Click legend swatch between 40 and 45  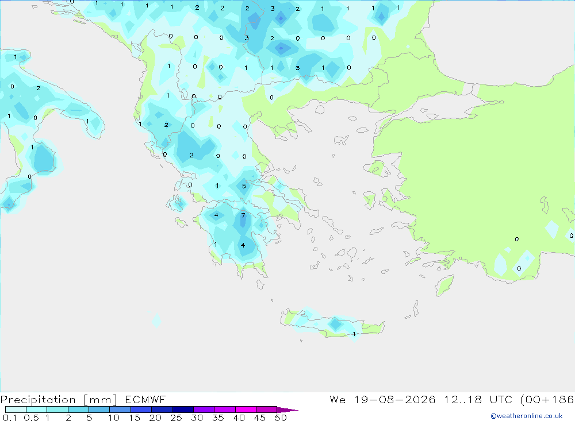(246, 410)
